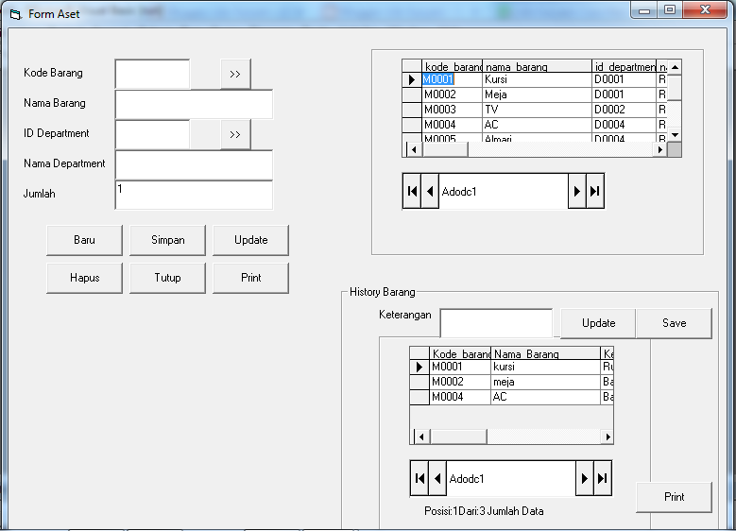Select D0004 cell in the AC row
Image resolution: width=736 pixels, height=531 pixels.
[624, 125]
